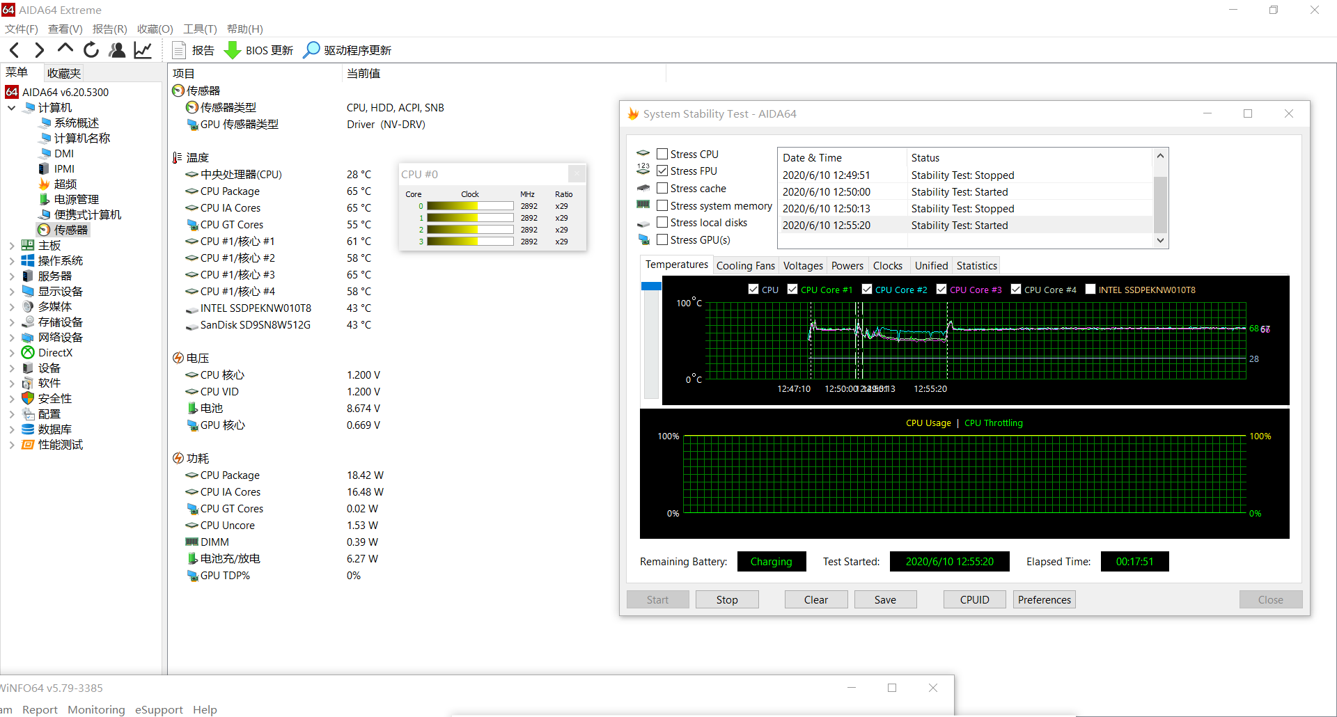Open the 文件(F) menu

point(22,29)
